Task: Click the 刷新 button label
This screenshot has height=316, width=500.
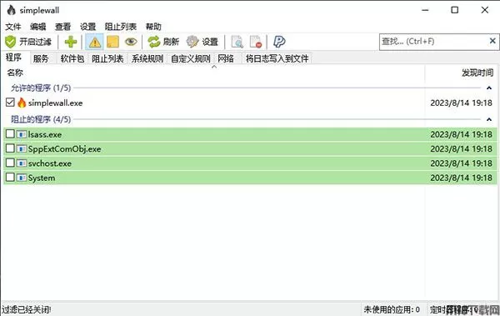Action: coord(171,42)
